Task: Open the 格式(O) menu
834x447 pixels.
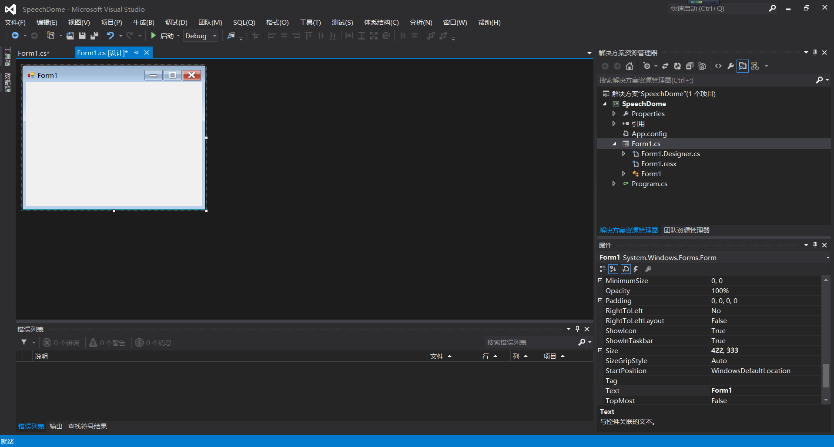Action: coord(277,22)
